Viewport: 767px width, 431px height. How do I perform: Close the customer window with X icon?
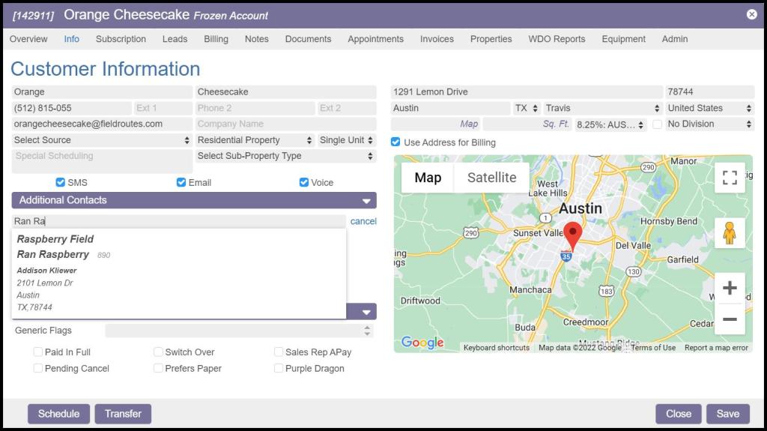coord(752,14)
